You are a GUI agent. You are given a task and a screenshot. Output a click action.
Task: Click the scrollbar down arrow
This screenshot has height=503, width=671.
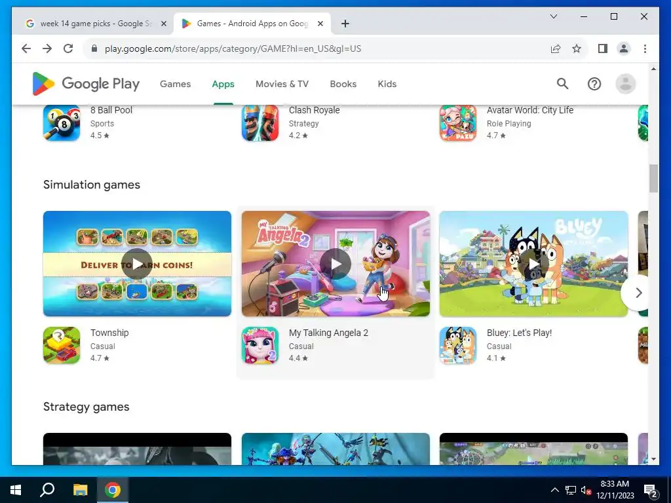(653, 459)
